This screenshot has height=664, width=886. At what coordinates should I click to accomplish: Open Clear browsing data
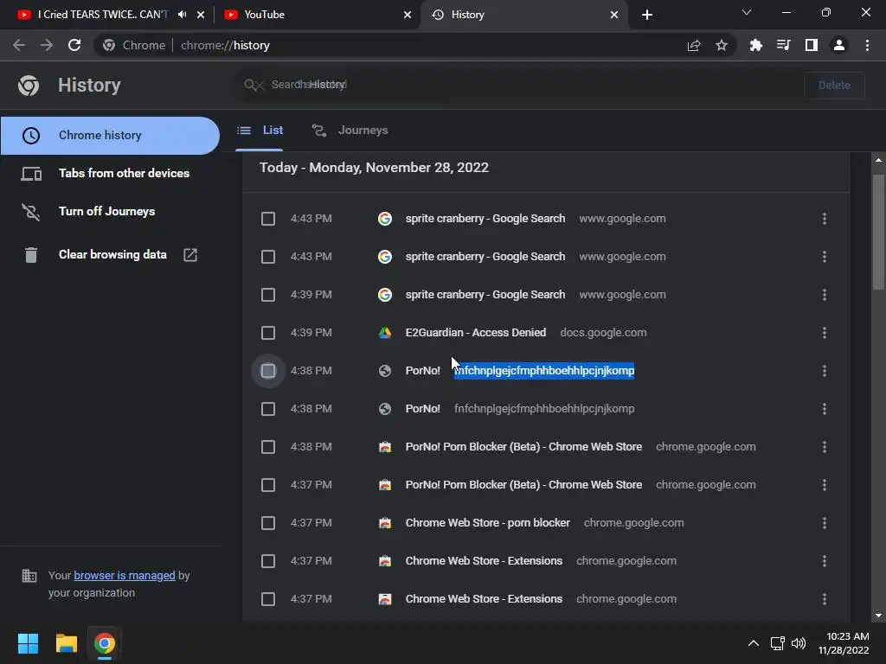click(x=110, y=255)
